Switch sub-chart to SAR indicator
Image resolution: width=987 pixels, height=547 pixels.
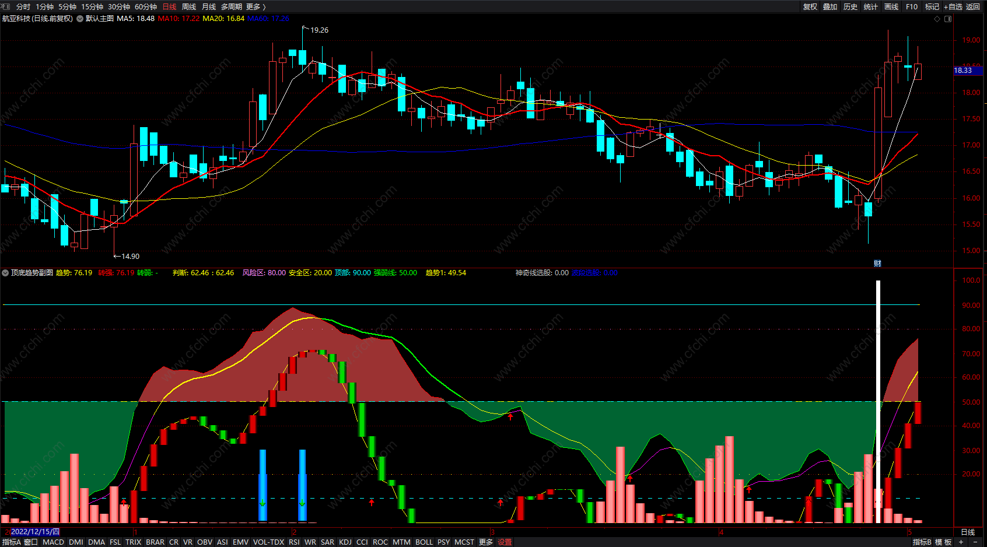point(328,542)
